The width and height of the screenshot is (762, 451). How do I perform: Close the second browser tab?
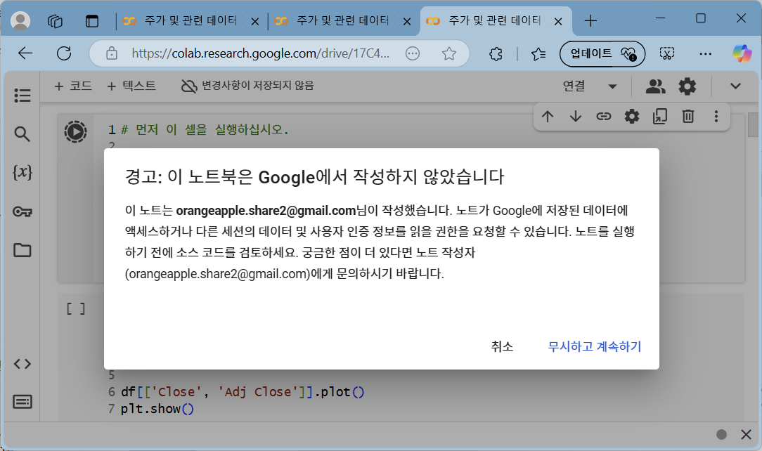pyautogui.click(x=407, y=21)
